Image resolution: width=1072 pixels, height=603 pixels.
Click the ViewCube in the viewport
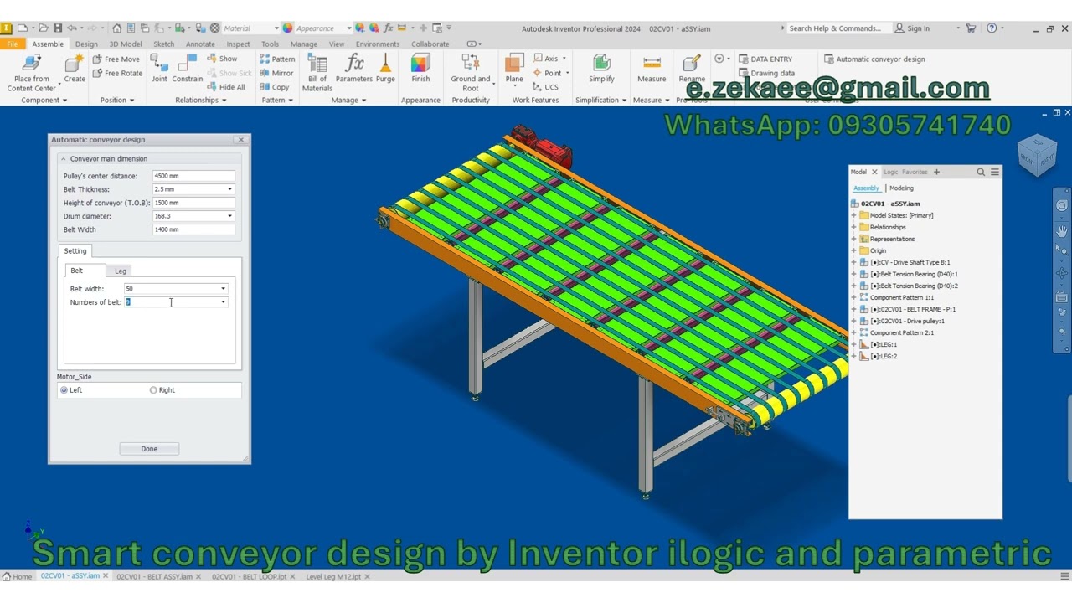pos(1037,155)
